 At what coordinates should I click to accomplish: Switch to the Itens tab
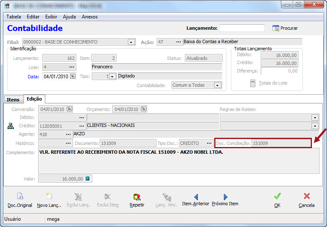[x=13, y=100]
